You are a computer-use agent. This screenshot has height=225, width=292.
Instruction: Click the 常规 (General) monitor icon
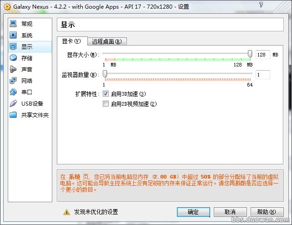13,24
